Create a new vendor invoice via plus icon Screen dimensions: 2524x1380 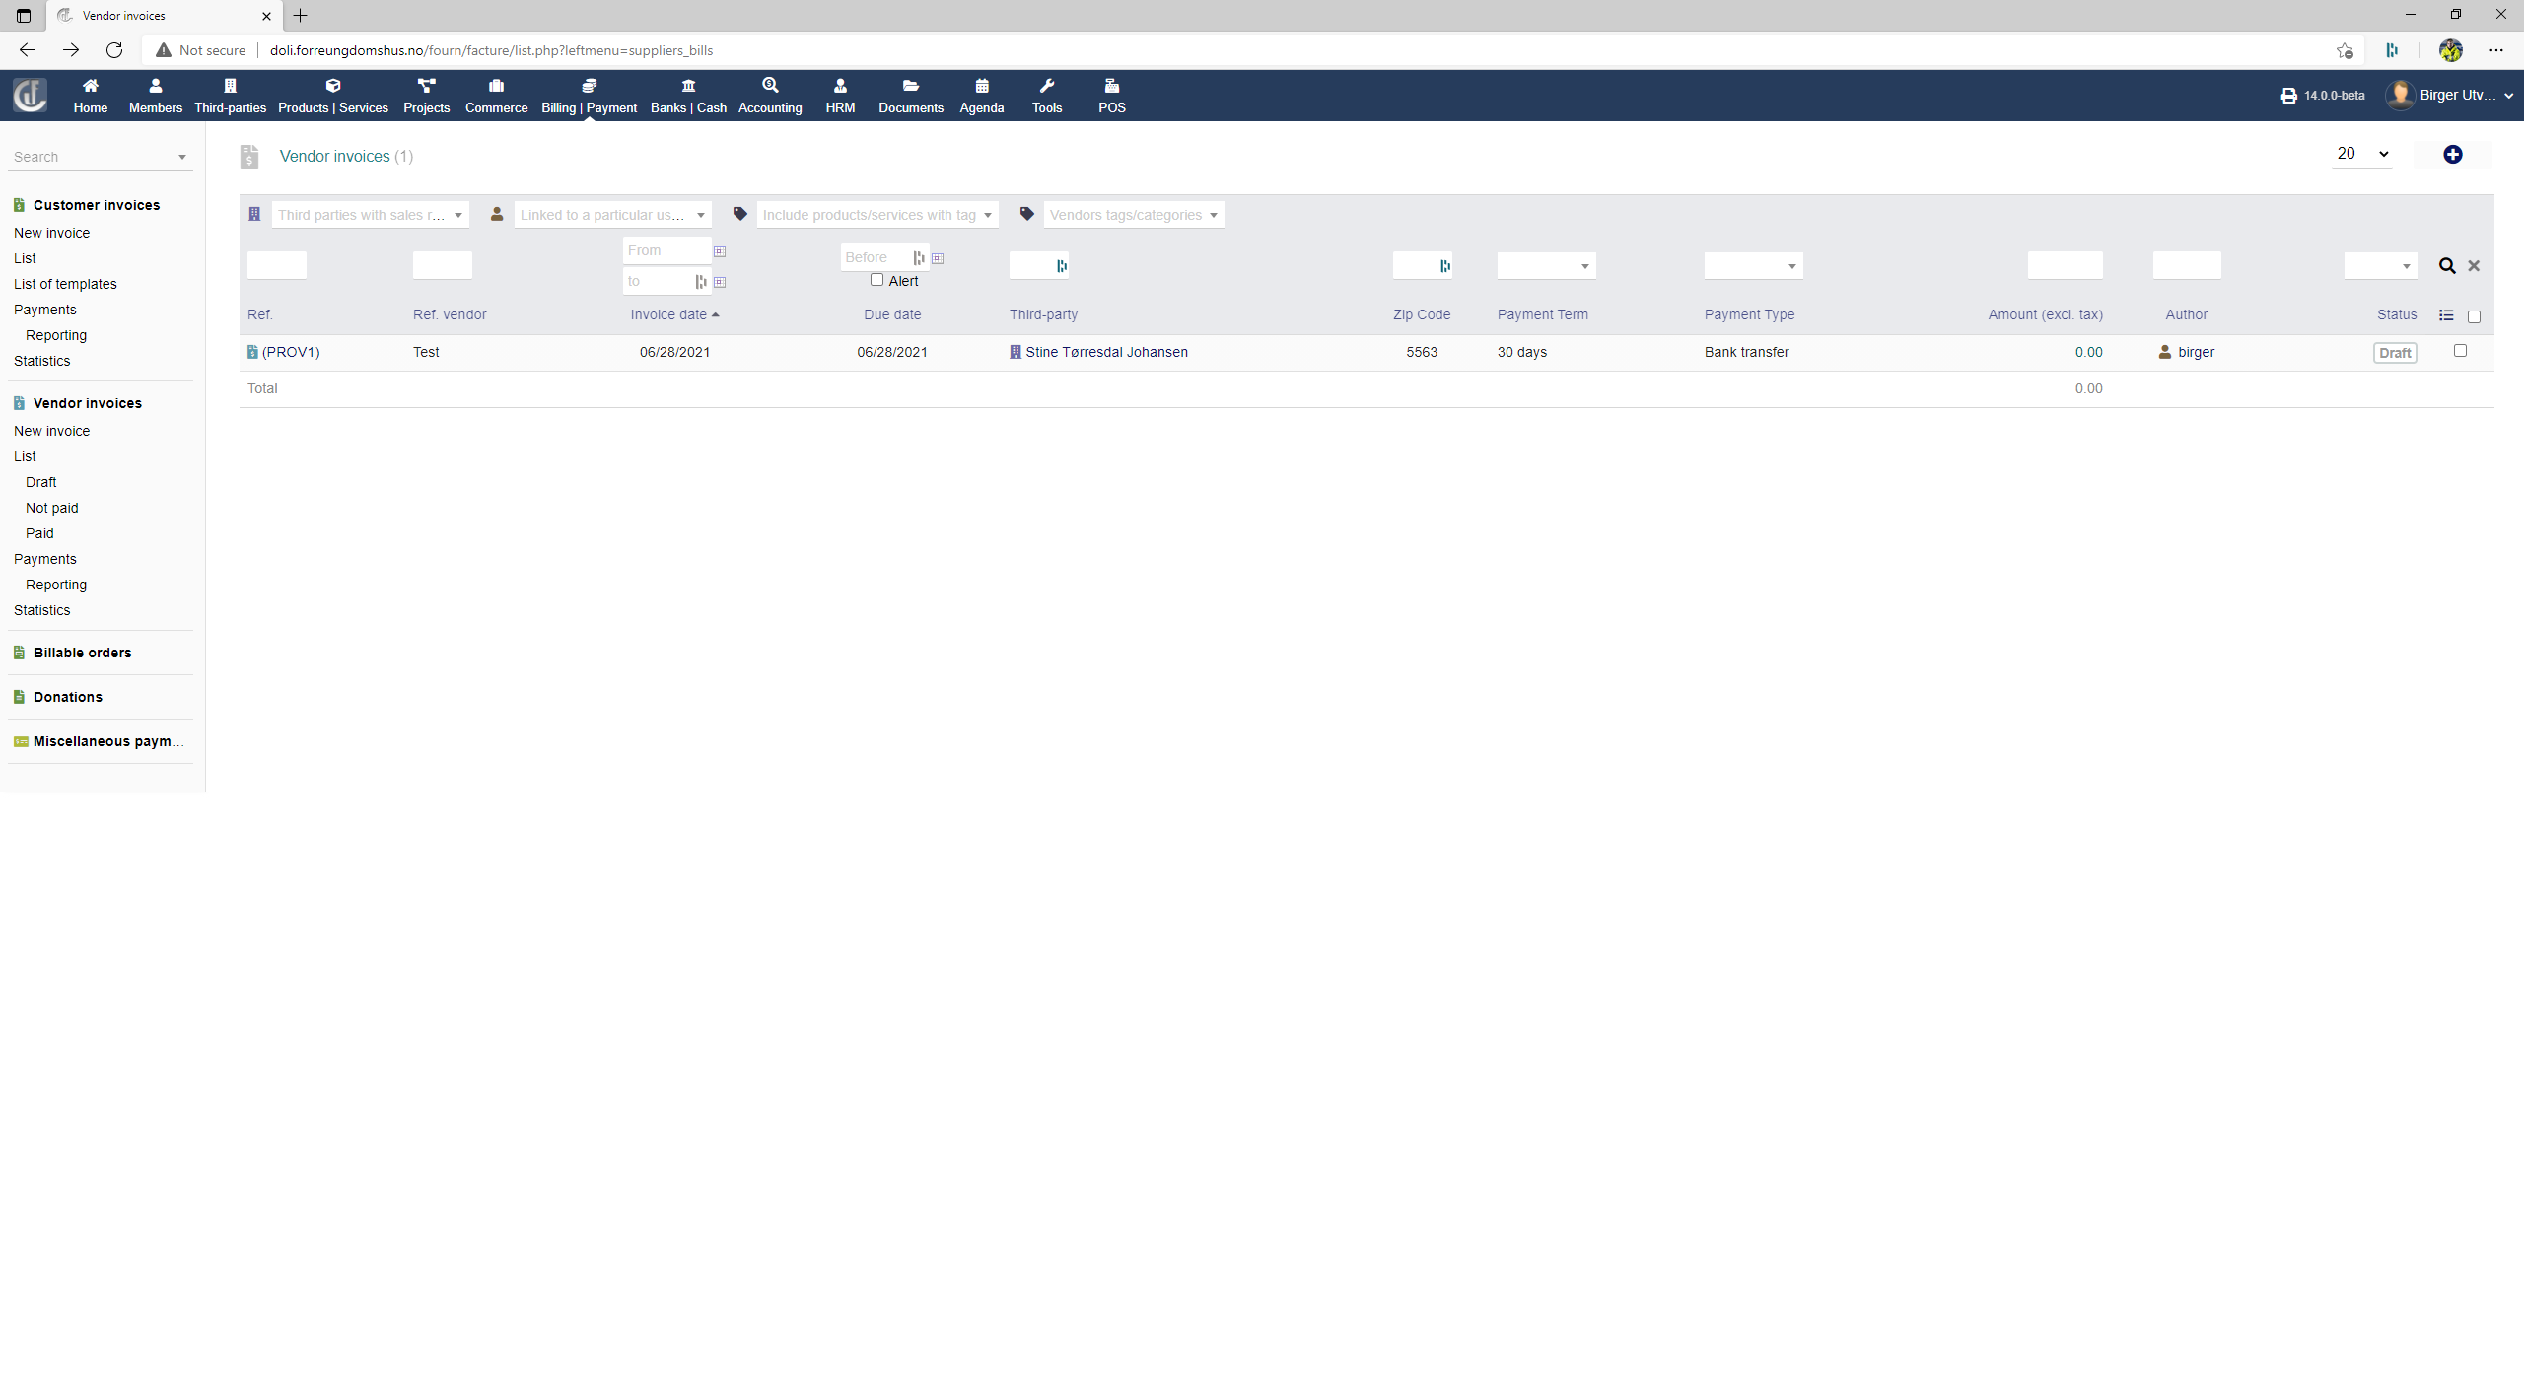click(x=2453, y=154)
